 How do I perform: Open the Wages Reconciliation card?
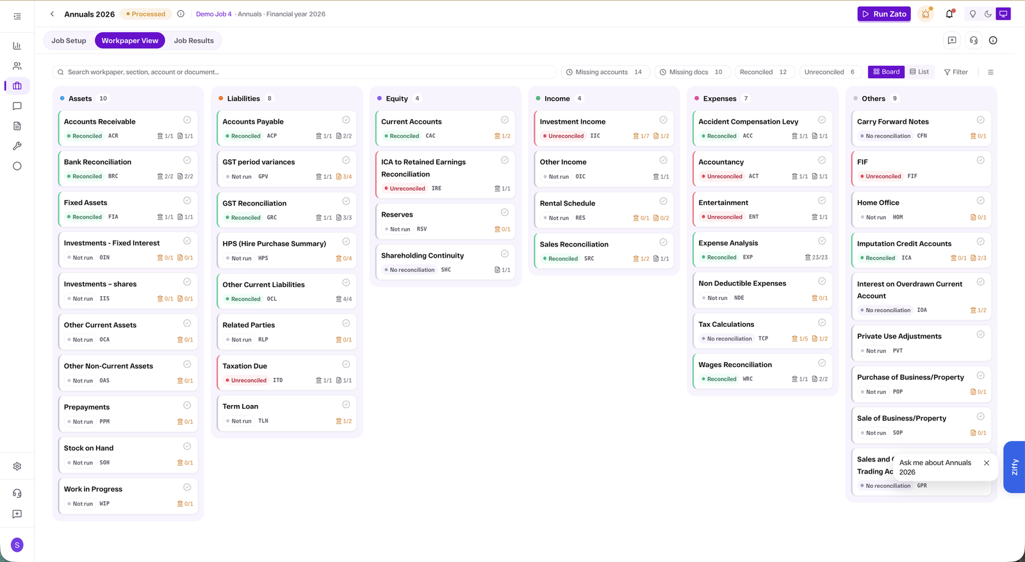(763, 372)
